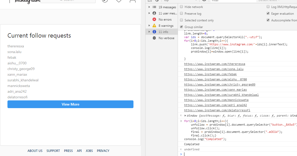Expand the 11 info group arrow
The width and height of the screenshot is (297, 156).
pyautogui.click(x=149, y=32)
